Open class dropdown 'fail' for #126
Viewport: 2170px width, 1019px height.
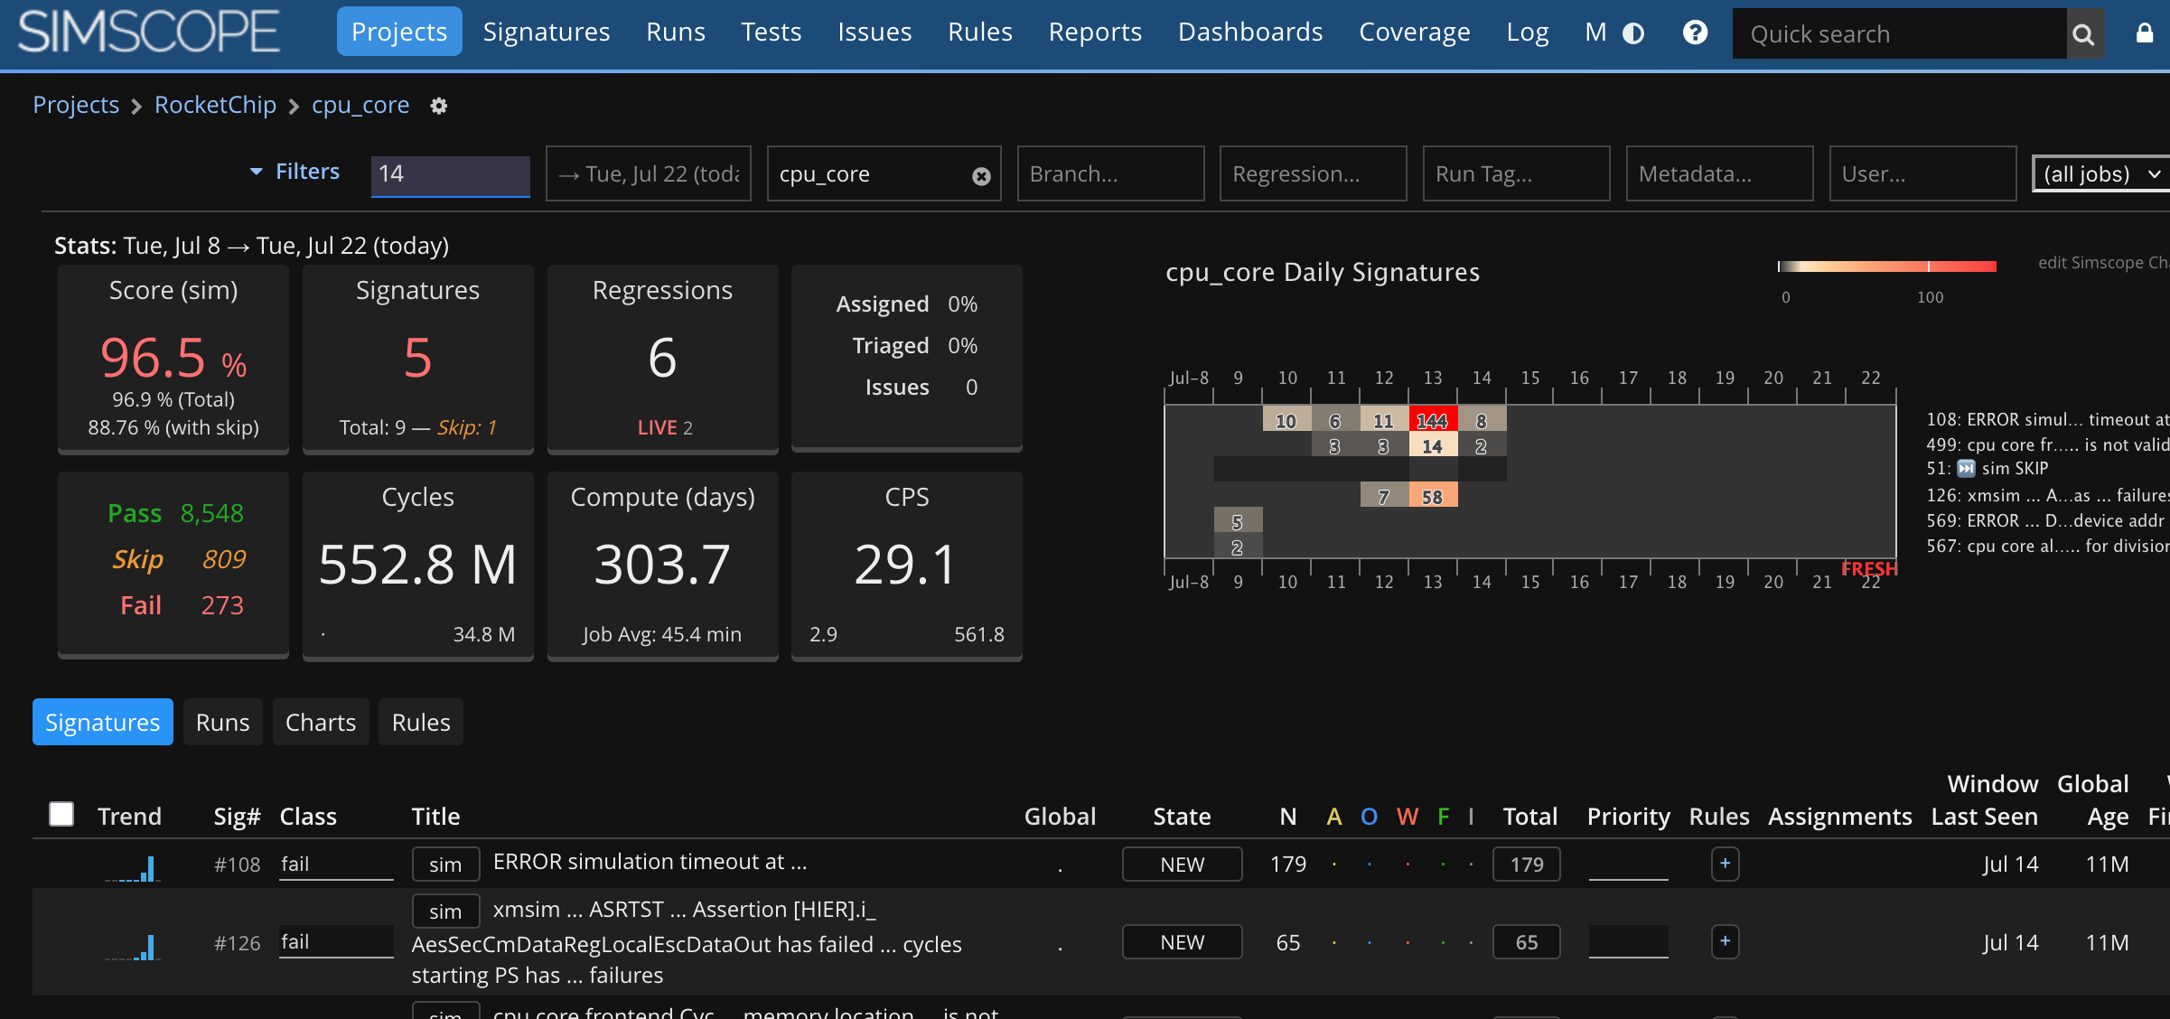coord(336,942)
